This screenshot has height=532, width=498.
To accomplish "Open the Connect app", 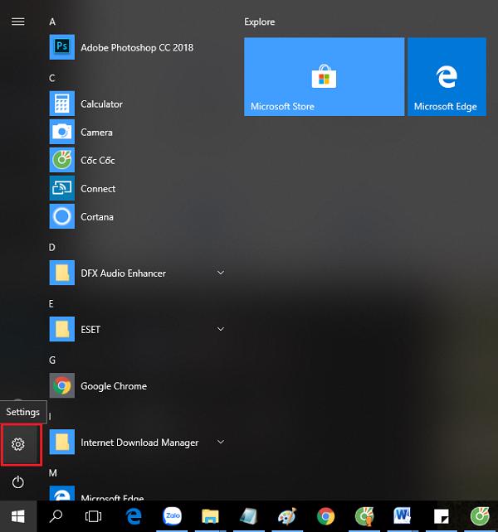I will pos(98,189).
